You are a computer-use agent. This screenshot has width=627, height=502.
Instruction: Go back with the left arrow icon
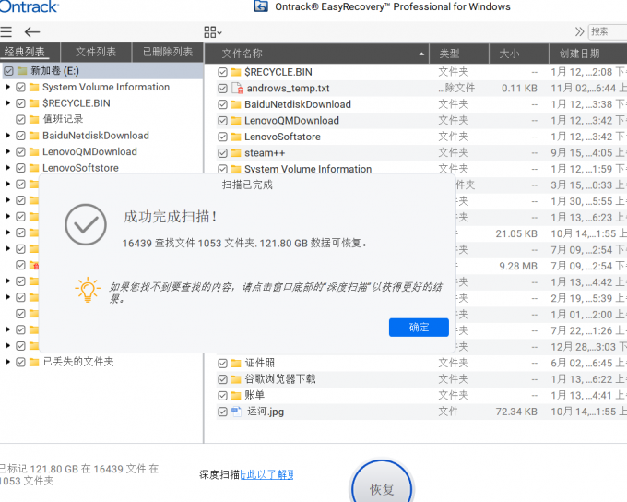pyautogui.click(x=32, y=32)
